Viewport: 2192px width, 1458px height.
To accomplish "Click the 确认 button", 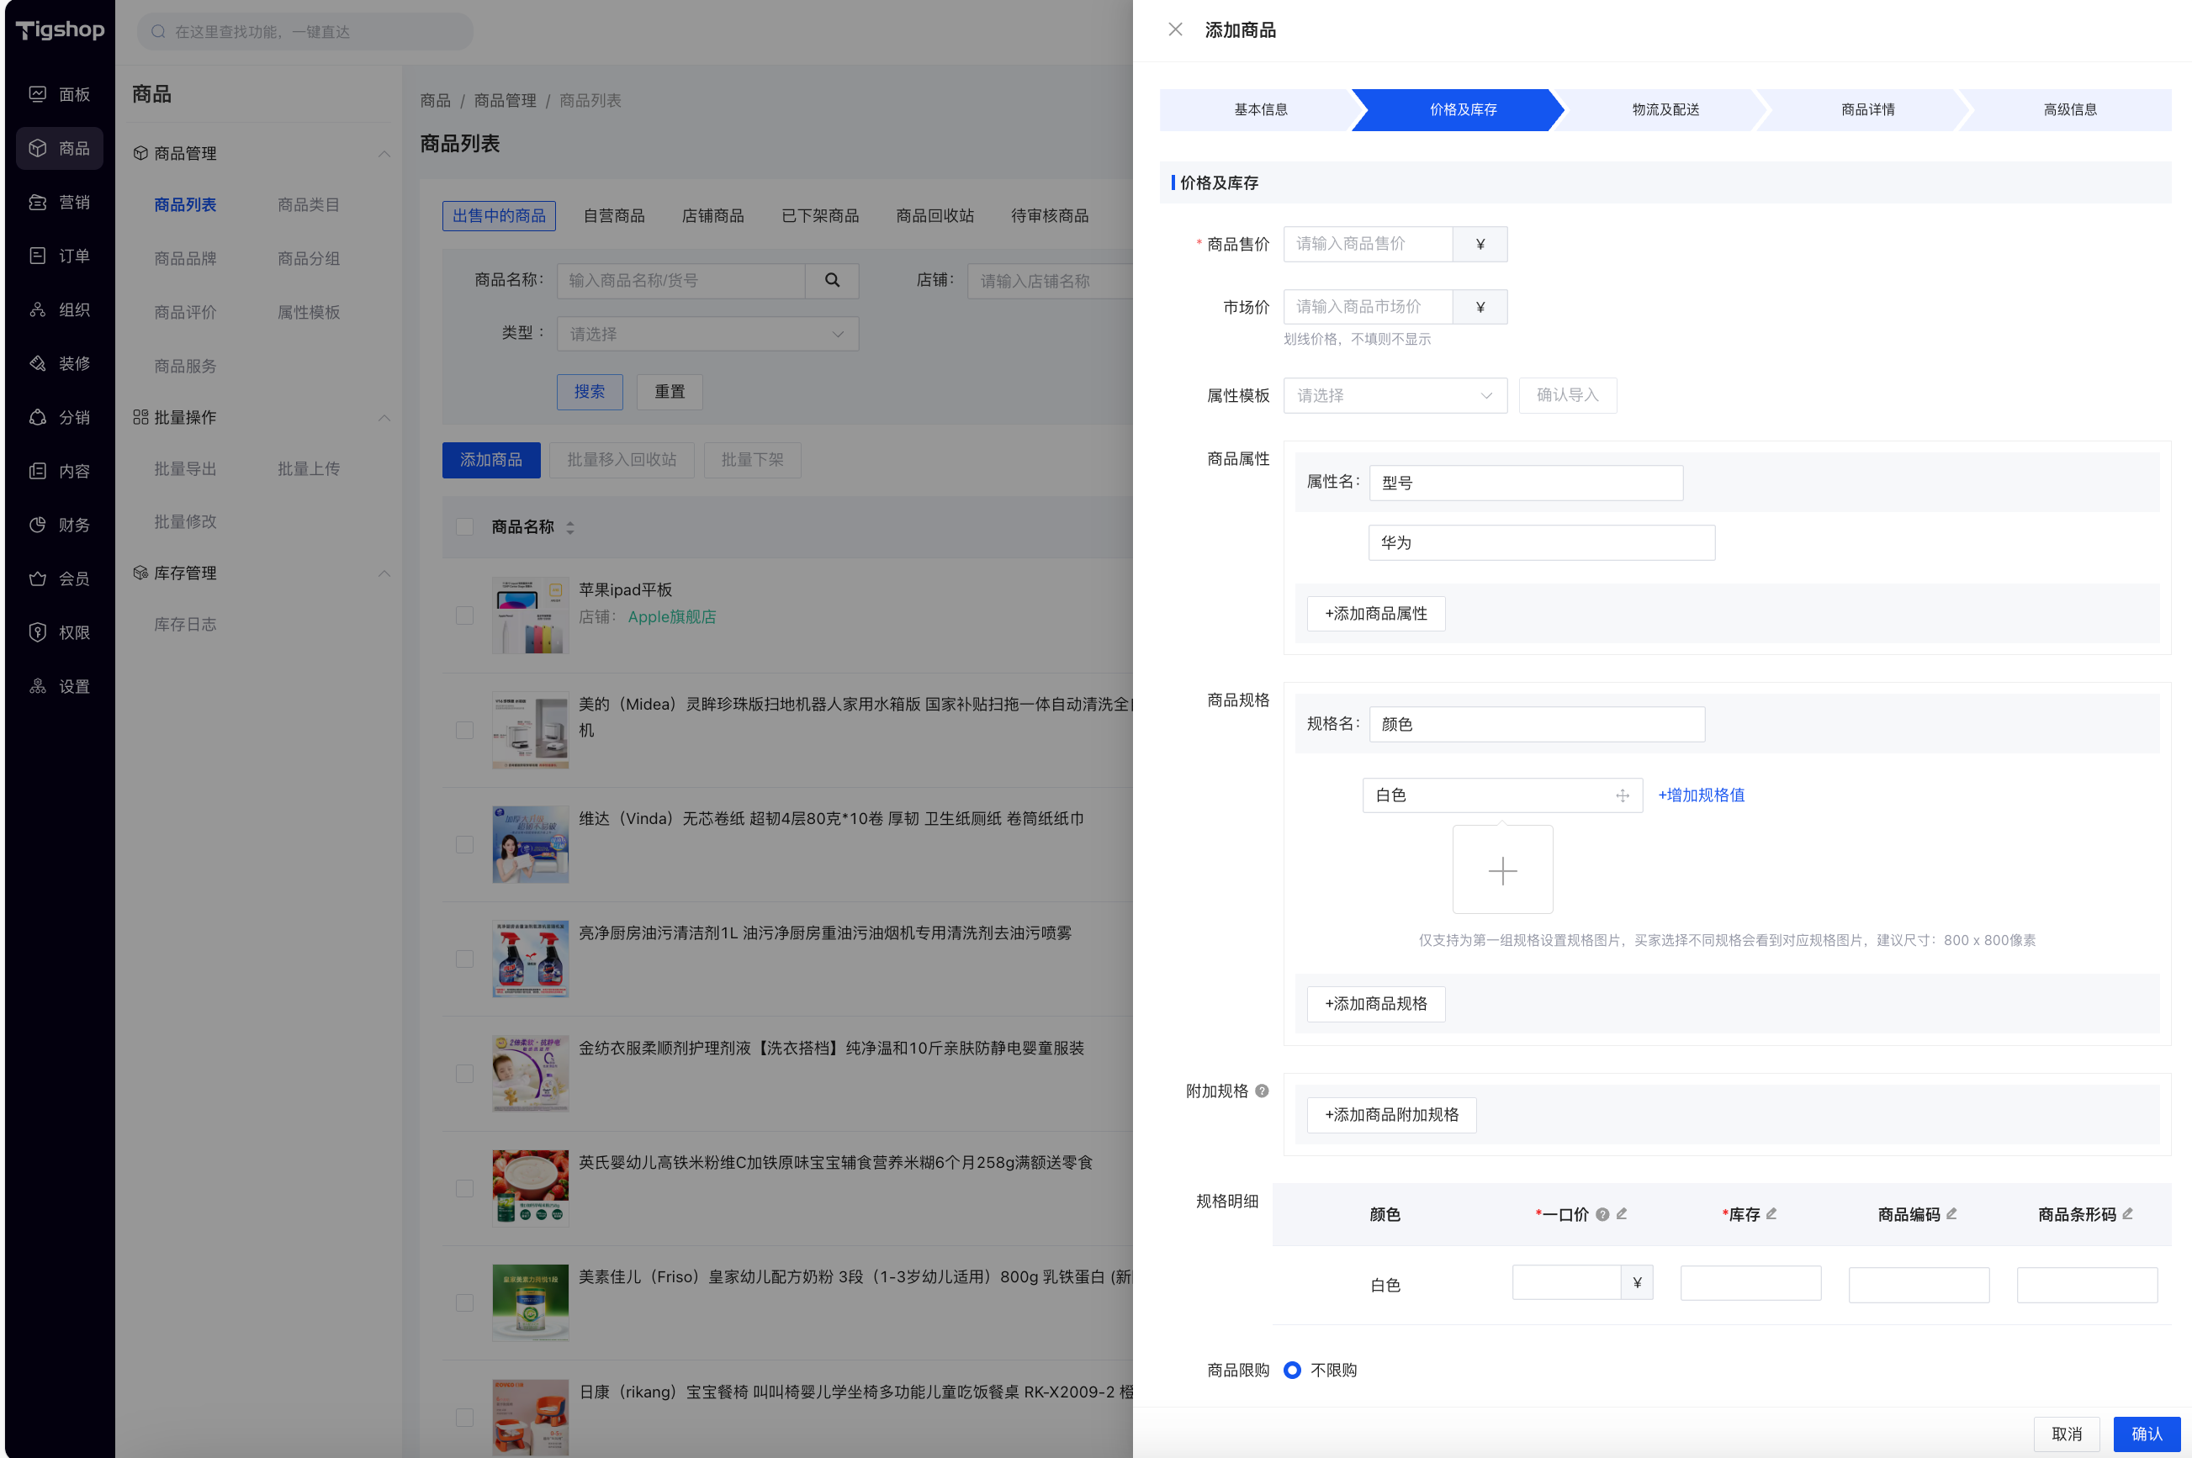I will (x=2146, y=1433).
